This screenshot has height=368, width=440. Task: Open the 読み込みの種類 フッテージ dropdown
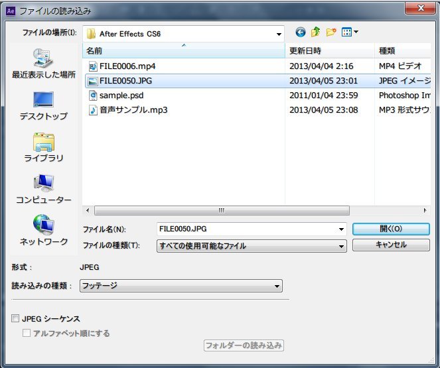click(181, 286)
